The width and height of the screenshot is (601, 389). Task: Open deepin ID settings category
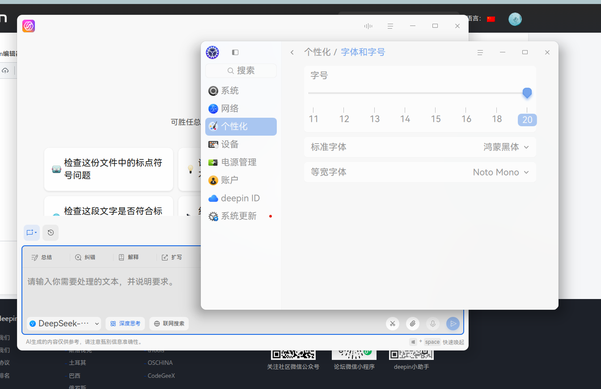point(241,198)
